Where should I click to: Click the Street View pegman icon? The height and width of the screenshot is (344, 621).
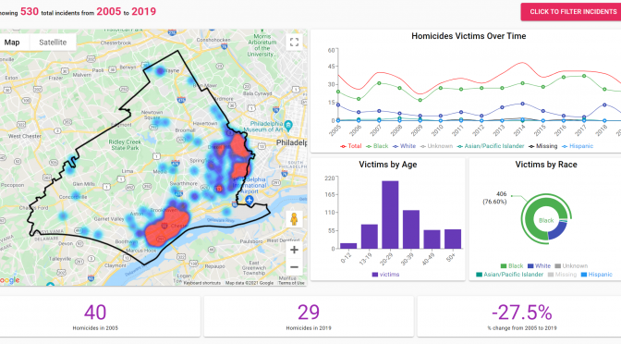[x=294, y=219]
